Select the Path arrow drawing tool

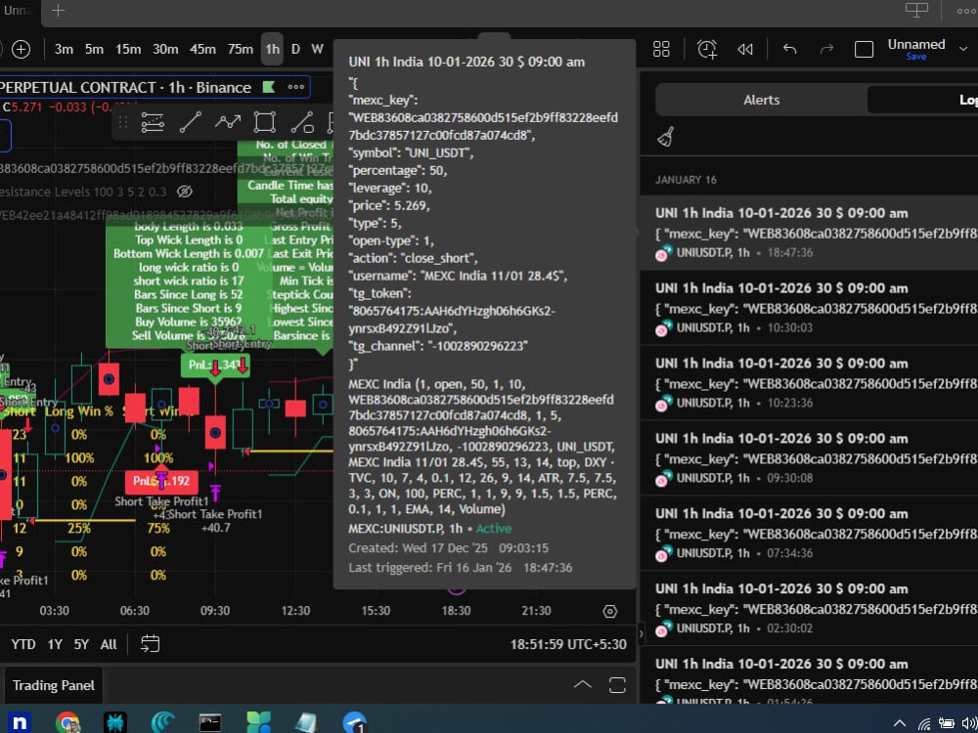coord(228,123)
